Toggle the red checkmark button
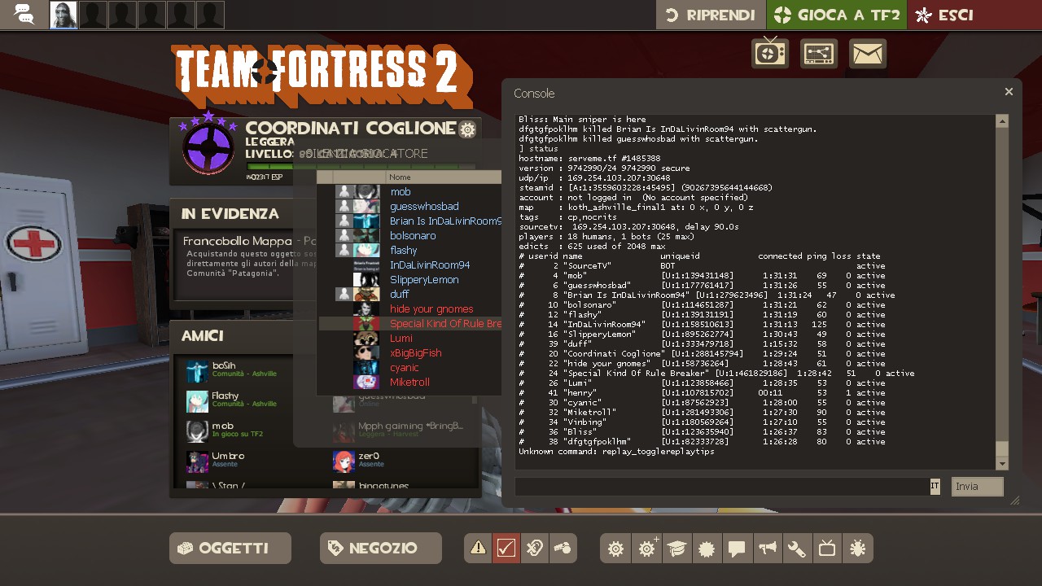1042x586 pixels. [x=506, y=549]
